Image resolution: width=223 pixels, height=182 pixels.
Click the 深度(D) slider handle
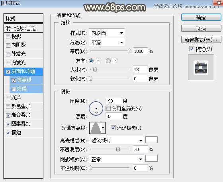click(x=129, y=51)
